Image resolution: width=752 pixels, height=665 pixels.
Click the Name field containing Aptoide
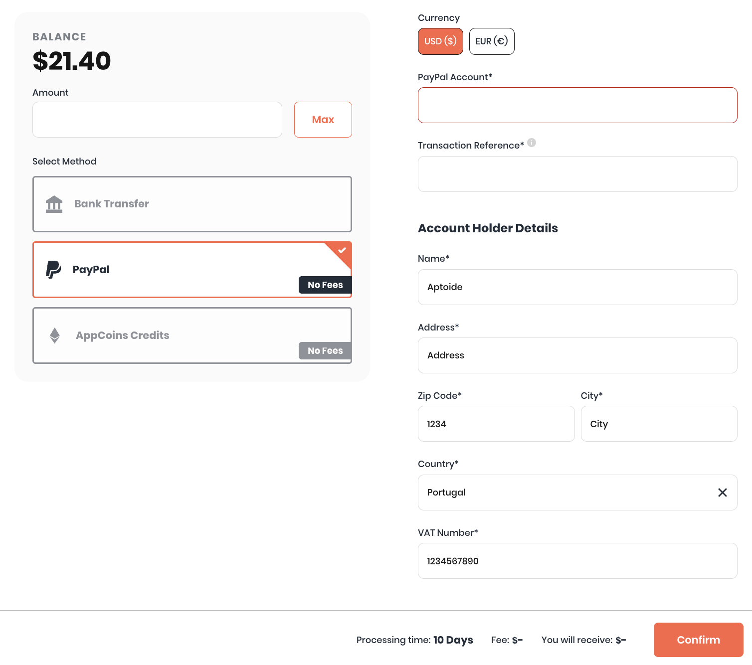[x=577, y=287]
